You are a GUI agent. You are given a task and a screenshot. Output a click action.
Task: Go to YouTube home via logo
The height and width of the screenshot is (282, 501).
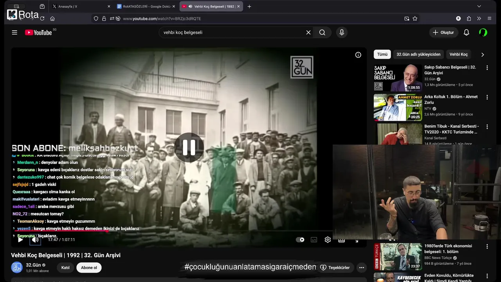pyautogui.click(x=38, y=33)
